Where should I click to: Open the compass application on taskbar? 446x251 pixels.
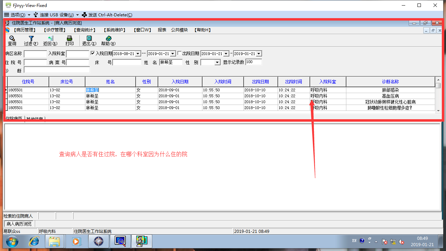[99, 241]
